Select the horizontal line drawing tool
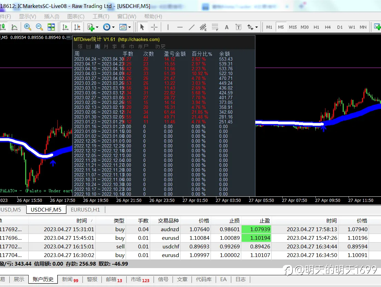Viewport: 381px width, 287px height. (180, 27)
